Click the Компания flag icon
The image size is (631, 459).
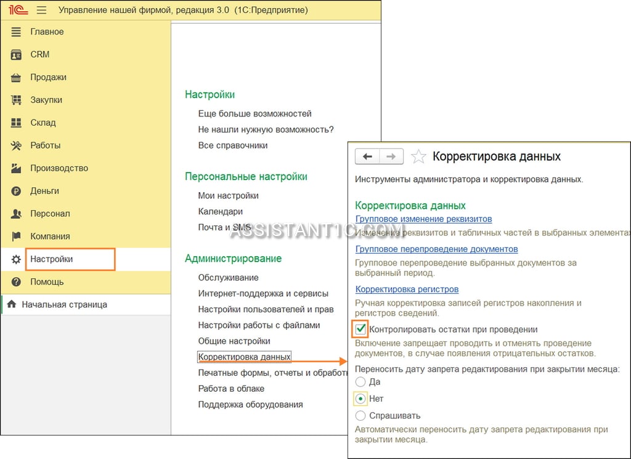(x=16, y=237)
